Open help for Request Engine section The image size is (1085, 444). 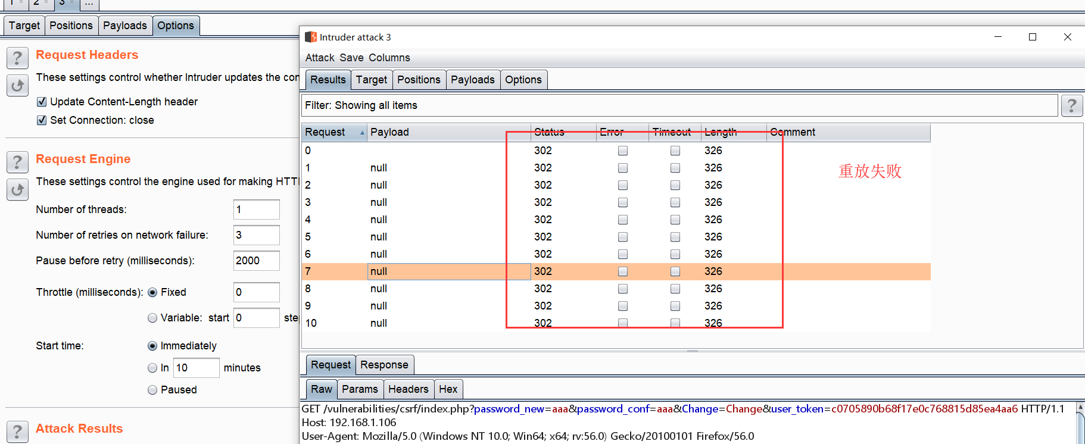[x=17, y=162]
